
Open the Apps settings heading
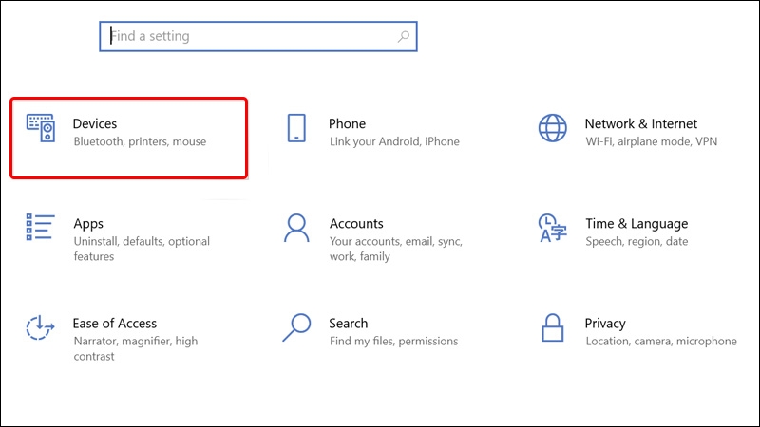(x=88, y=224)
